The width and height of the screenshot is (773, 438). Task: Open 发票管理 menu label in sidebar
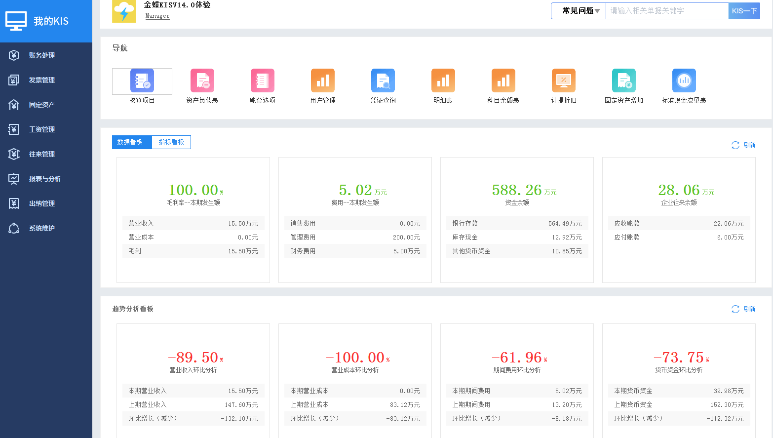(x=42, y=80)
